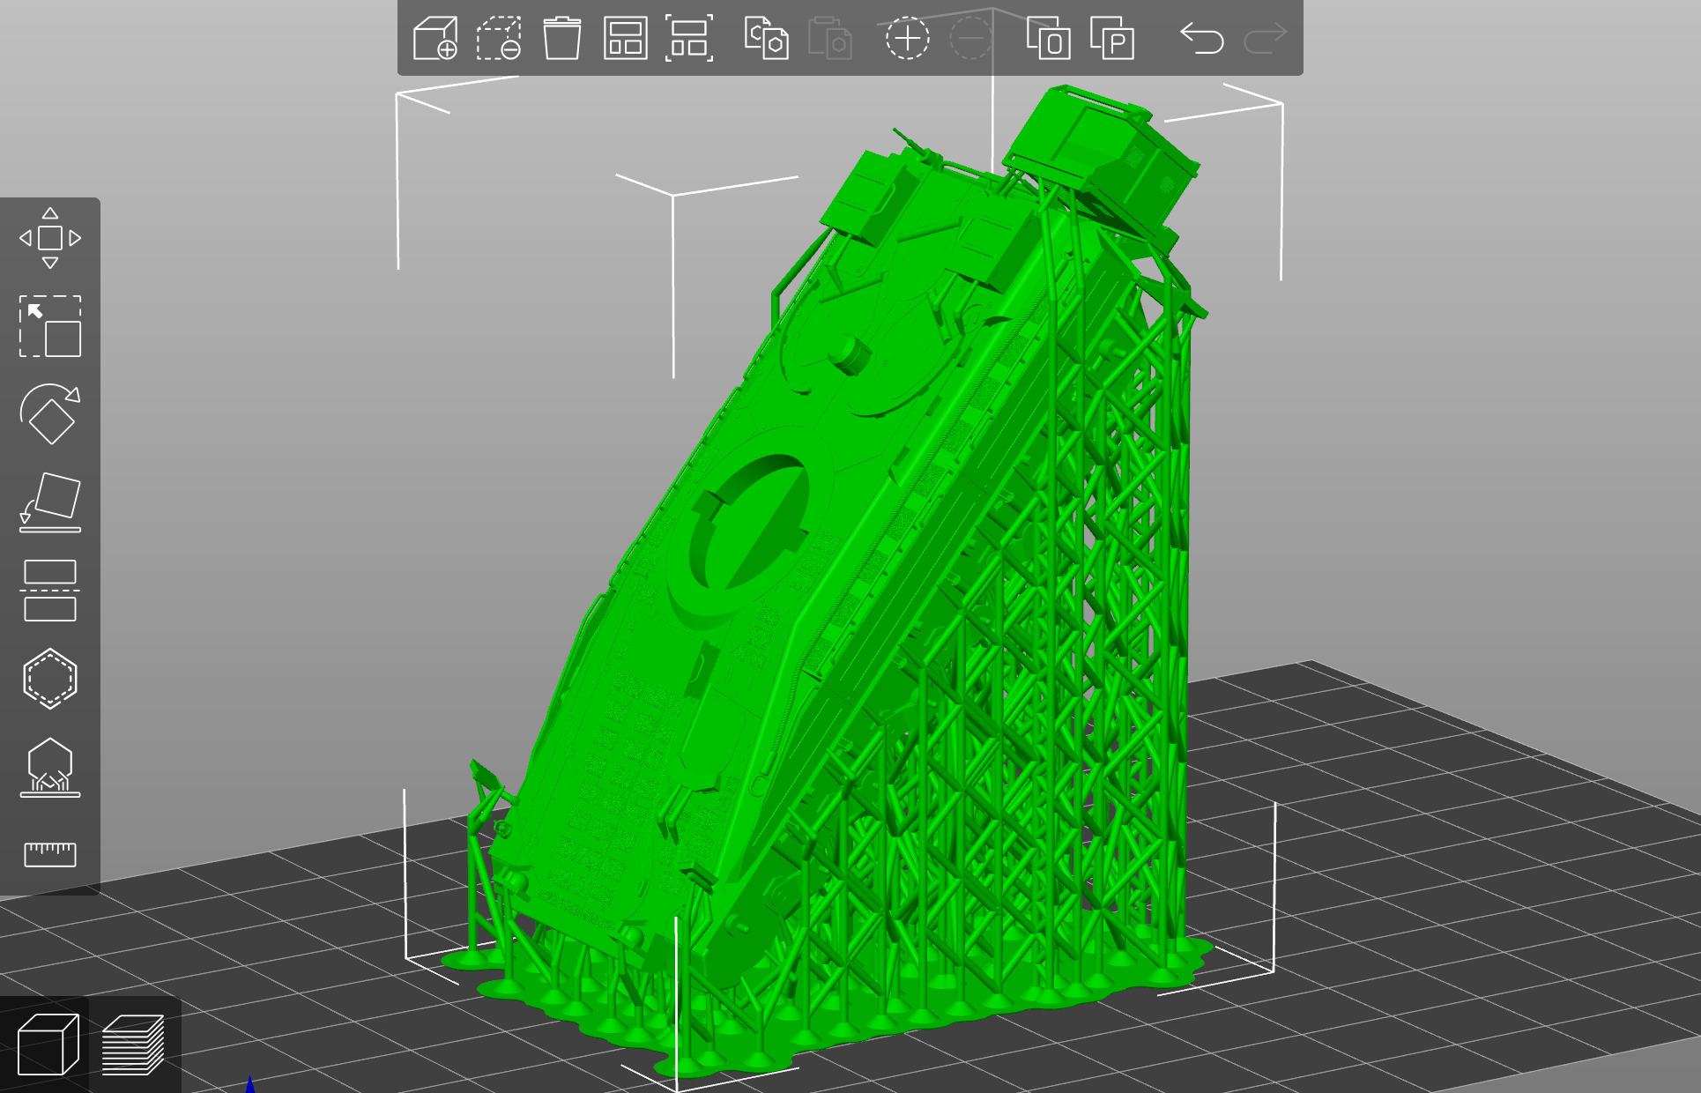Click the Add instance plus icon

pyautogui.click(x=907, y=38)
